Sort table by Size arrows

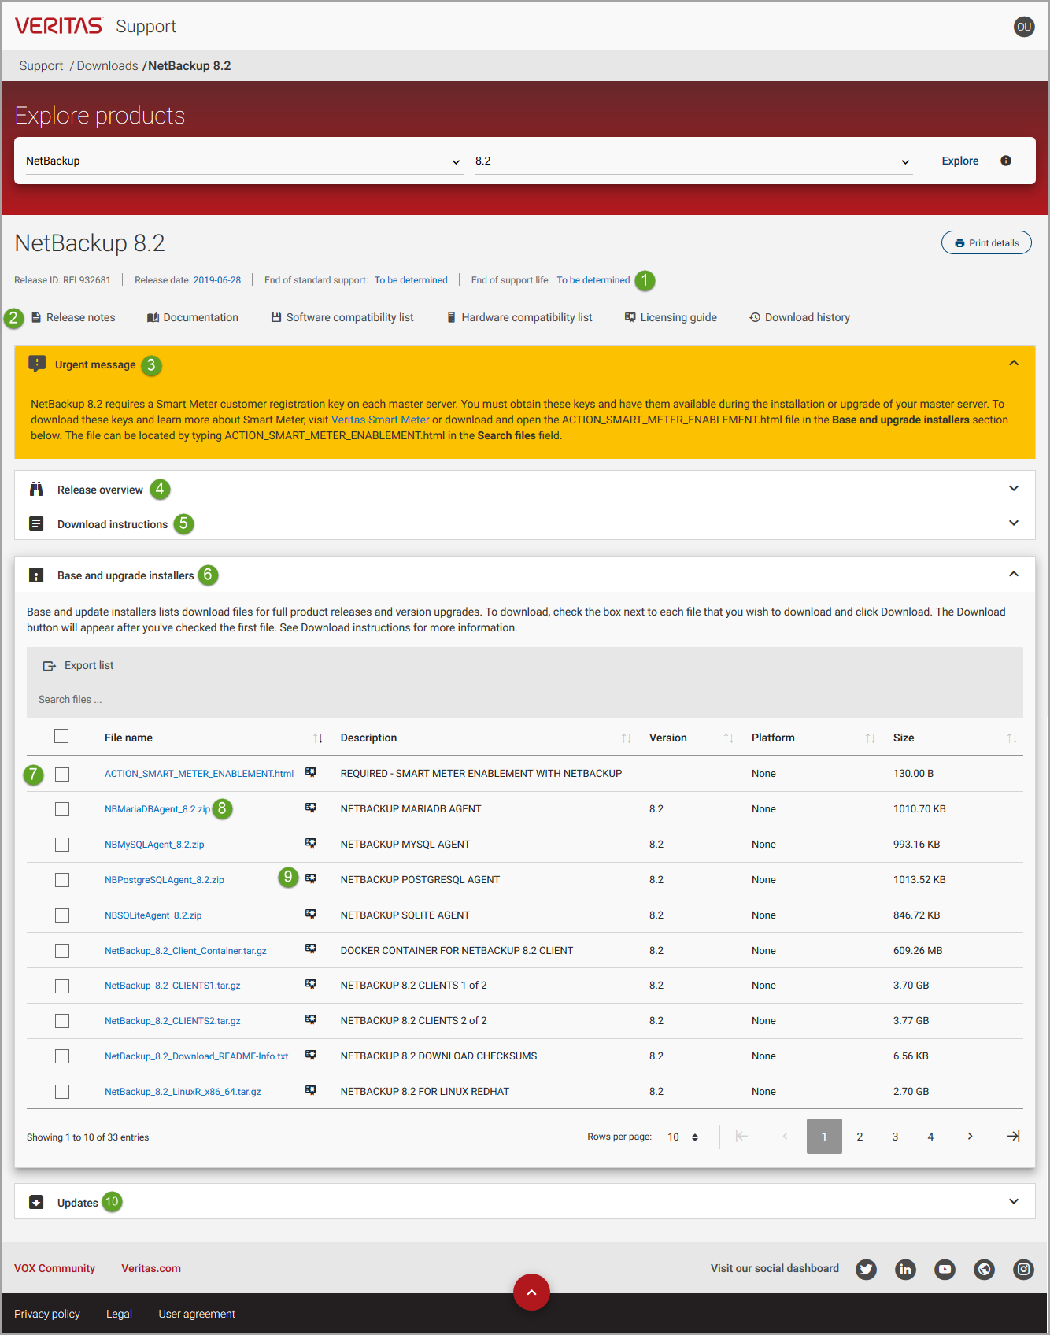click(1012, 738)
